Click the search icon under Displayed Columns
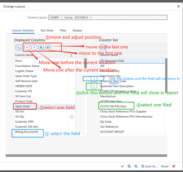Viewport: 183px width, 172px height. point(18,47)
